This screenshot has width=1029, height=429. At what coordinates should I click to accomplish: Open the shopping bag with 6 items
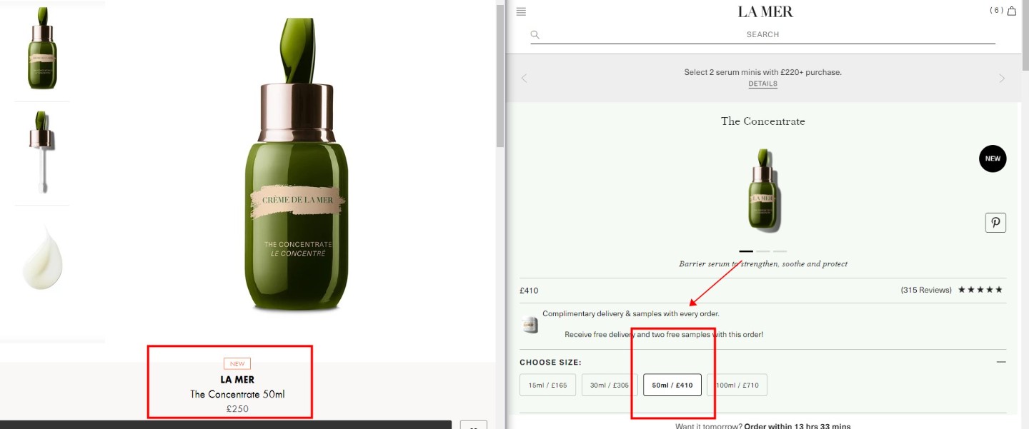click(1011, 11)
